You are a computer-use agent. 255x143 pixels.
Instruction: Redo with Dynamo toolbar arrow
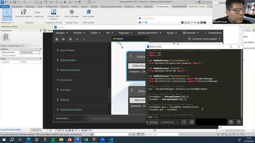coord(84,39)
